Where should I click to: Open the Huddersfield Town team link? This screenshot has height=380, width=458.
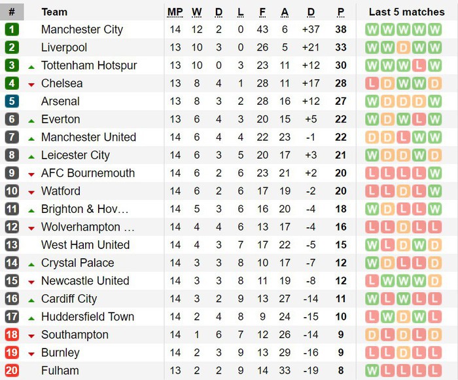tap(88, 317)
